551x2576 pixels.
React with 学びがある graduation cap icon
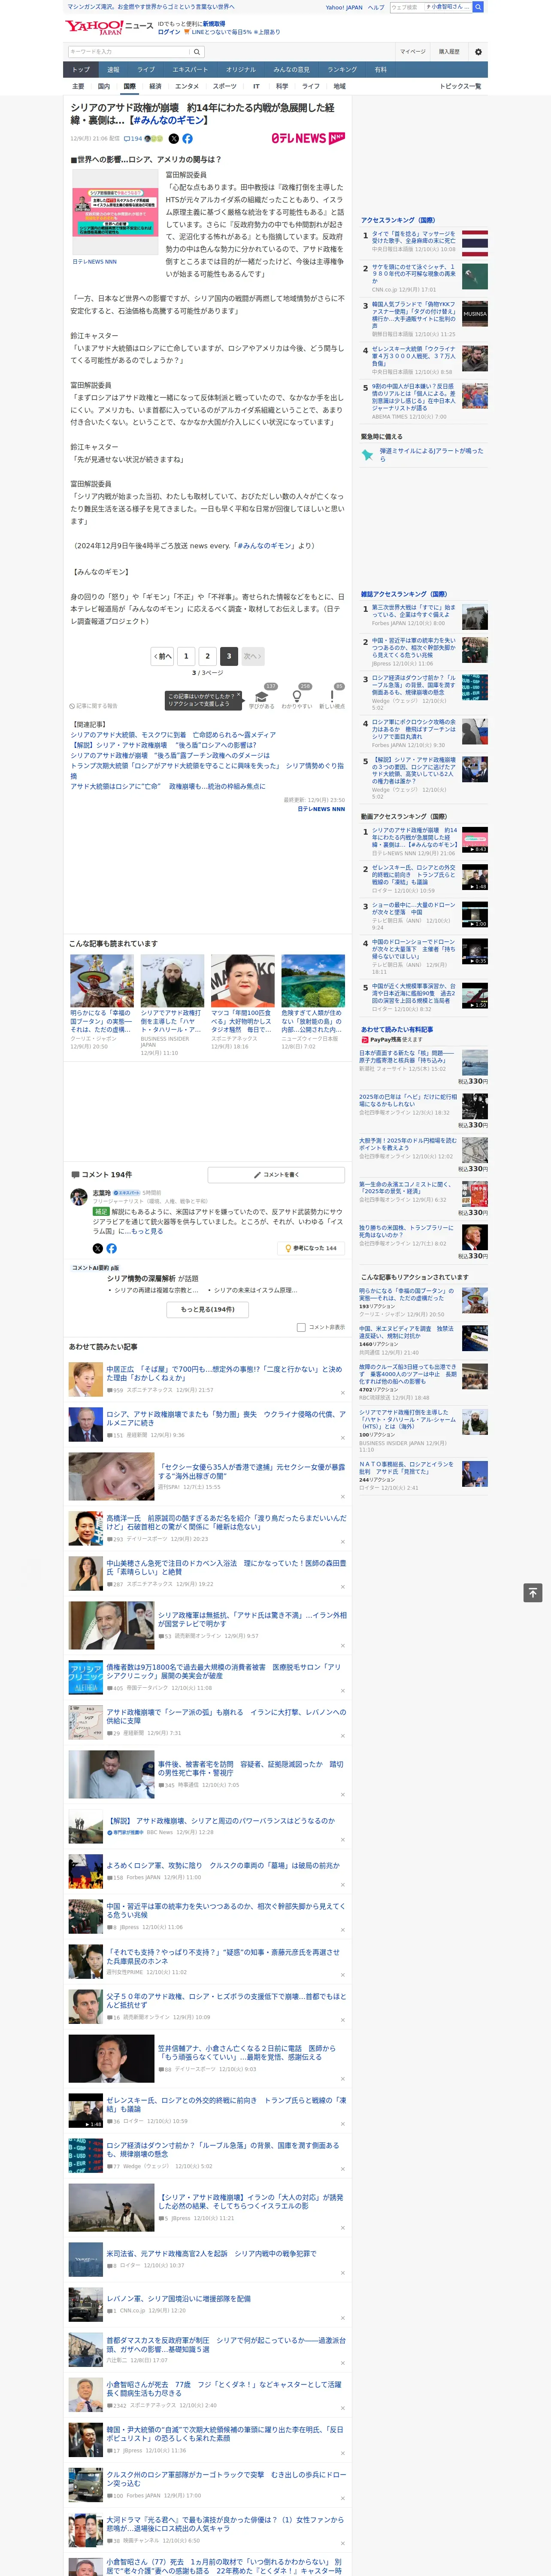click(262, 696)
